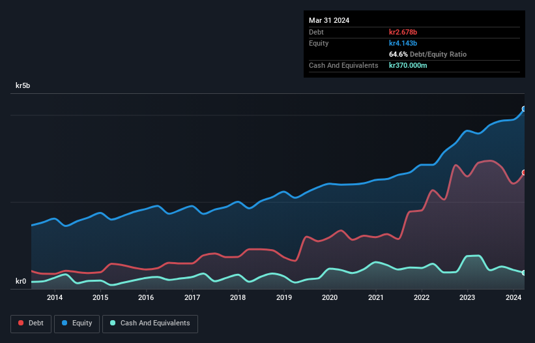Click the 2024 x-axis label

[513, 297]
